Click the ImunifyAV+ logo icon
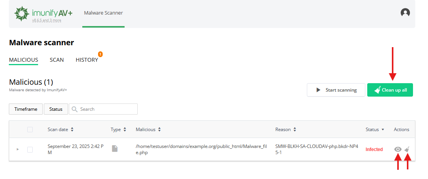This screenshot has width=428, height=179. (22, 13)
